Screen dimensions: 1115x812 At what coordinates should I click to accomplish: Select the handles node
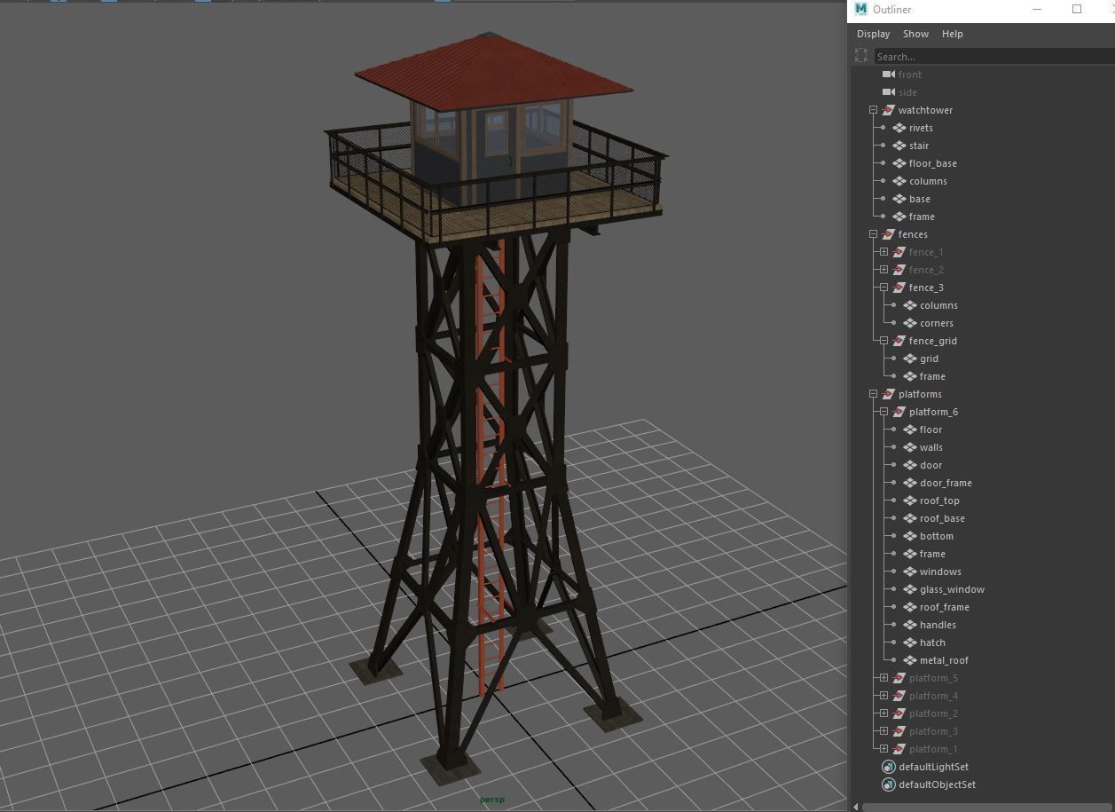pyautogui.click(x=938, y=625)
